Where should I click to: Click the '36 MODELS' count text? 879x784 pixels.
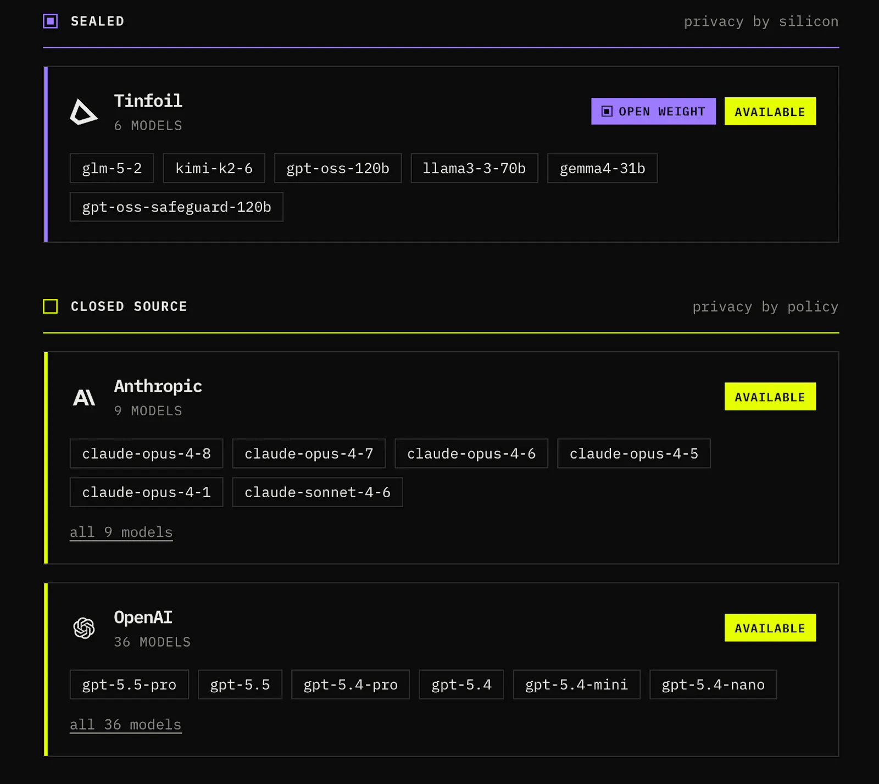[152, 642]
